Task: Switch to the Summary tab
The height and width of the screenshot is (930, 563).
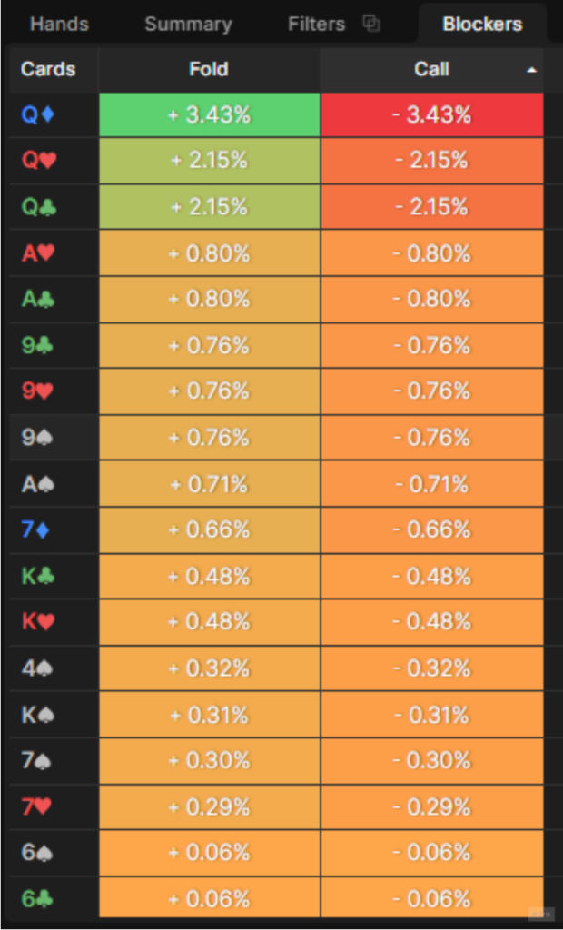Action: (x=188, y=25)
